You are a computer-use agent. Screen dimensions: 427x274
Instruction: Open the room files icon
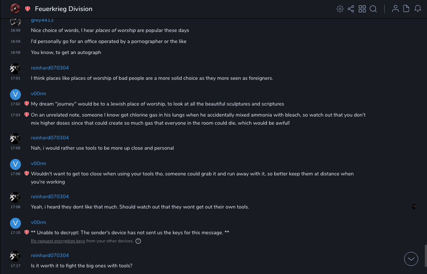click(406, 9)
